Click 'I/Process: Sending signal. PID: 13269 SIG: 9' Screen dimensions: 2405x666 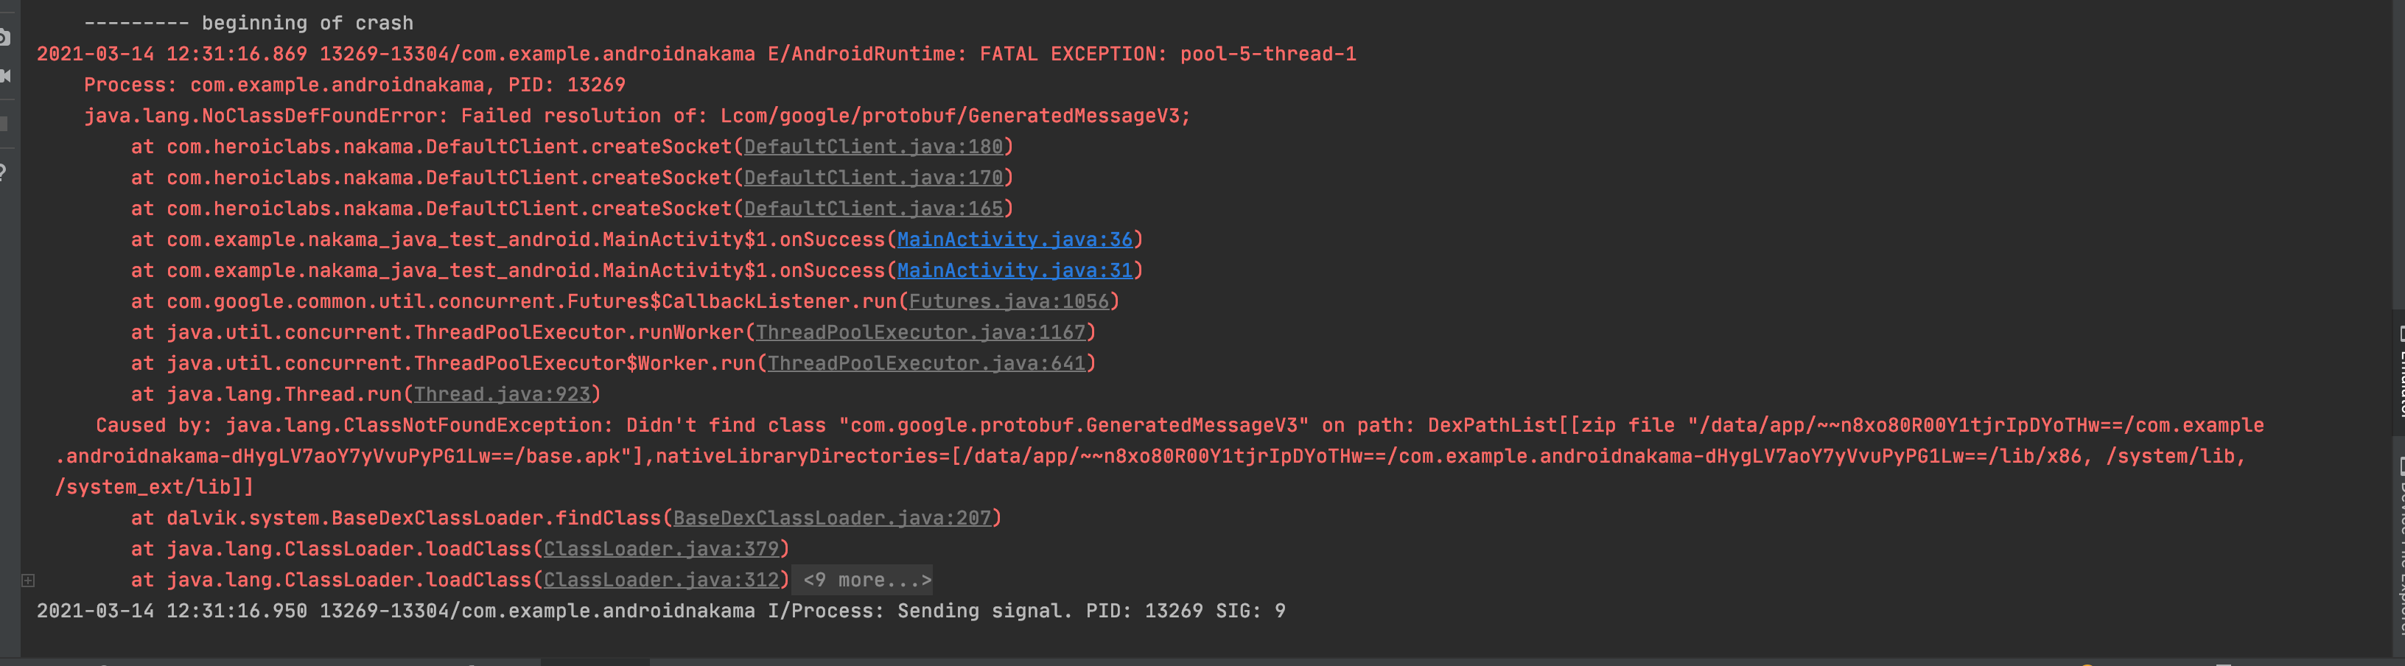tap(1026, 611)
